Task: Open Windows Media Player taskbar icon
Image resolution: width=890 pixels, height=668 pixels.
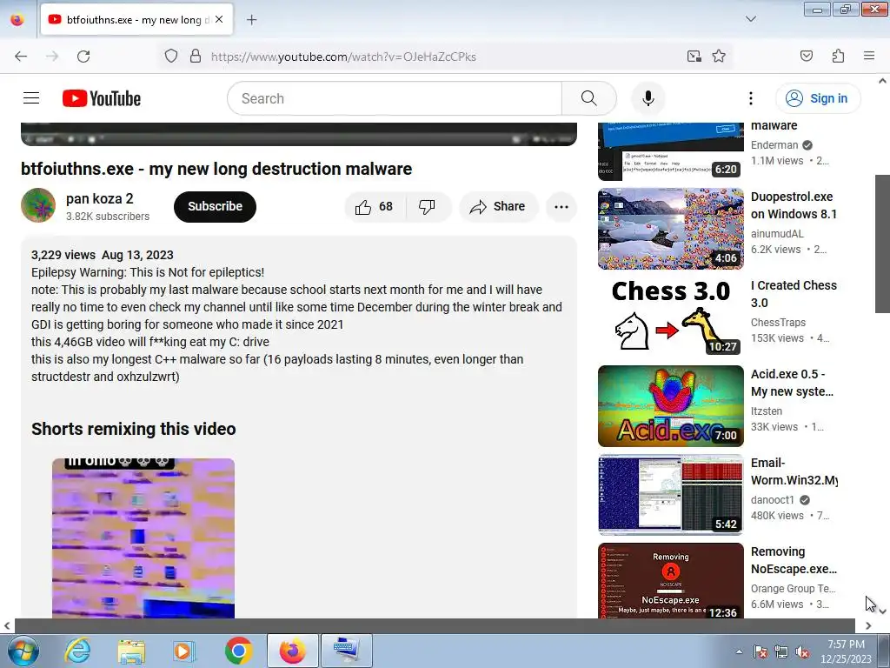Action: pyautogui.click(x=184, y=651)
